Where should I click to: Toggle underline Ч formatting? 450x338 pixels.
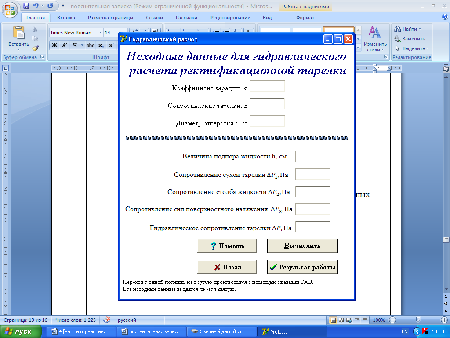(75, 45)
